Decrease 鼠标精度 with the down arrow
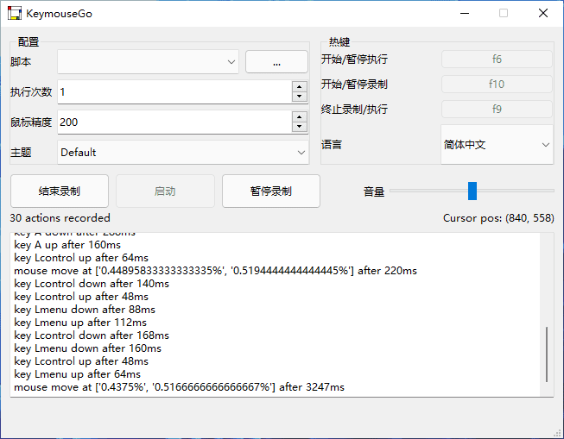 click(x=299, y=128)
